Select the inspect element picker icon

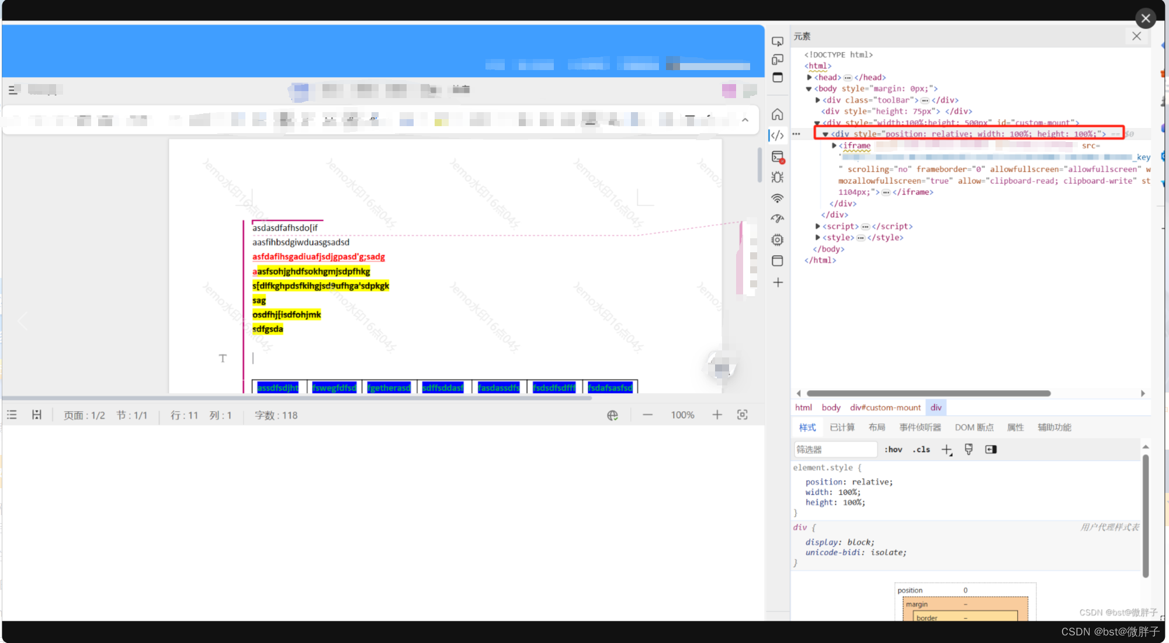click(778, 41)
